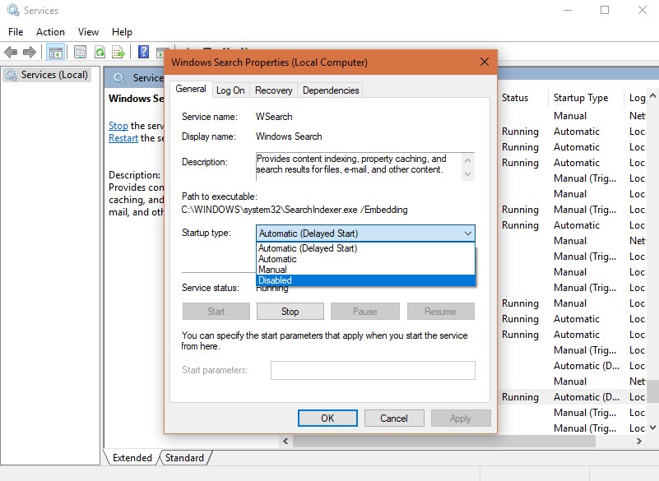This screenshot has width=659, height=481.
Task: Choose Disabled in the startup type list
Action: 275,280
